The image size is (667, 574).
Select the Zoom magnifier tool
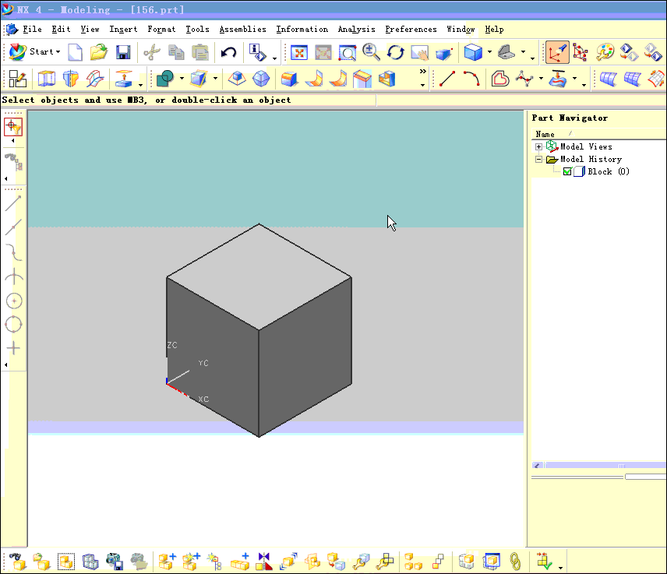[372, 52]
